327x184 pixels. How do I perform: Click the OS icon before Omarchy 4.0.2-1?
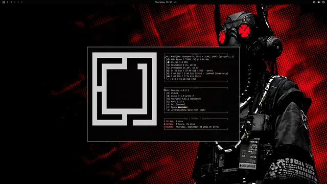pos(165,90)
